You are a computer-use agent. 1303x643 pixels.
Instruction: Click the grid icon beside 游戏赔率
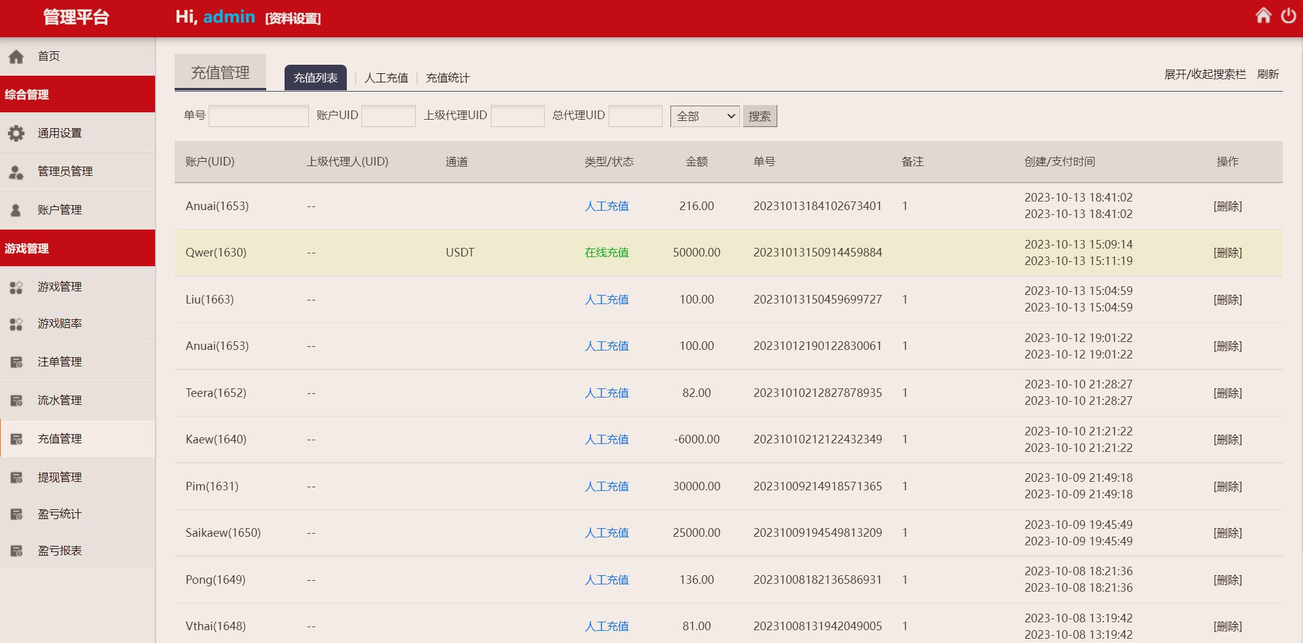click(16, 324)
